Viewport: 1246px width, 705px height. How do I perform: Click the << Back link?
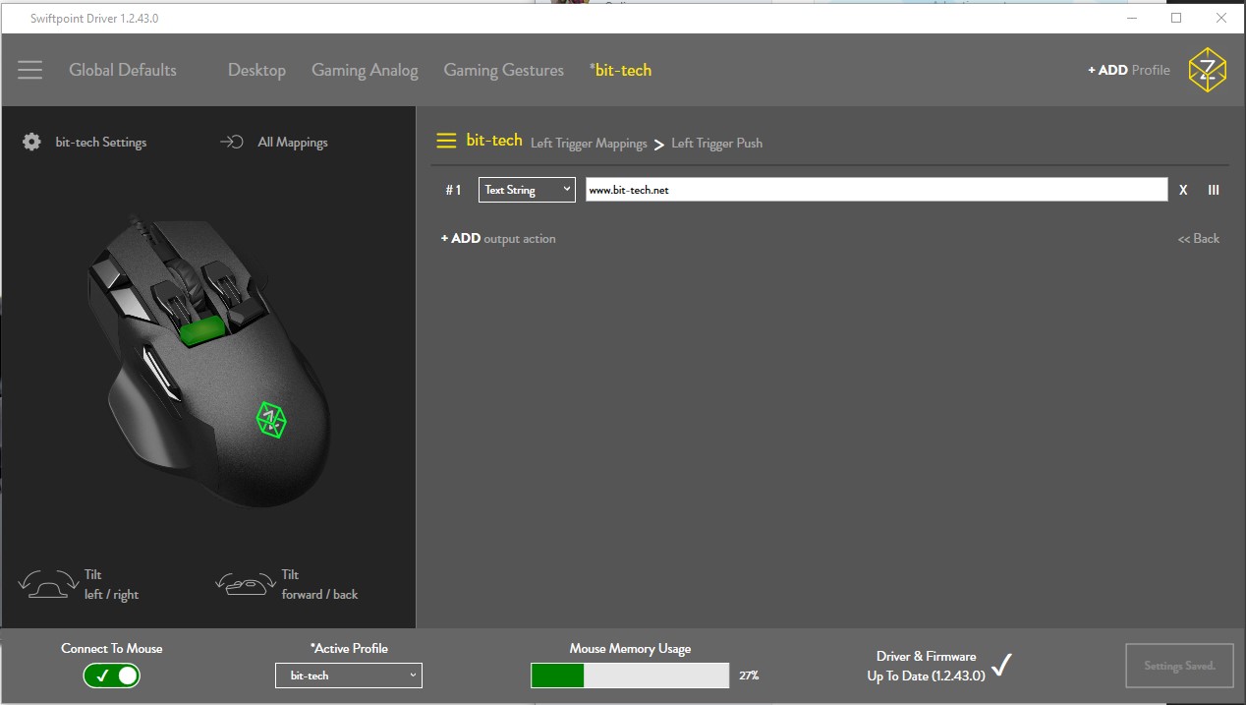[1199, 239]
